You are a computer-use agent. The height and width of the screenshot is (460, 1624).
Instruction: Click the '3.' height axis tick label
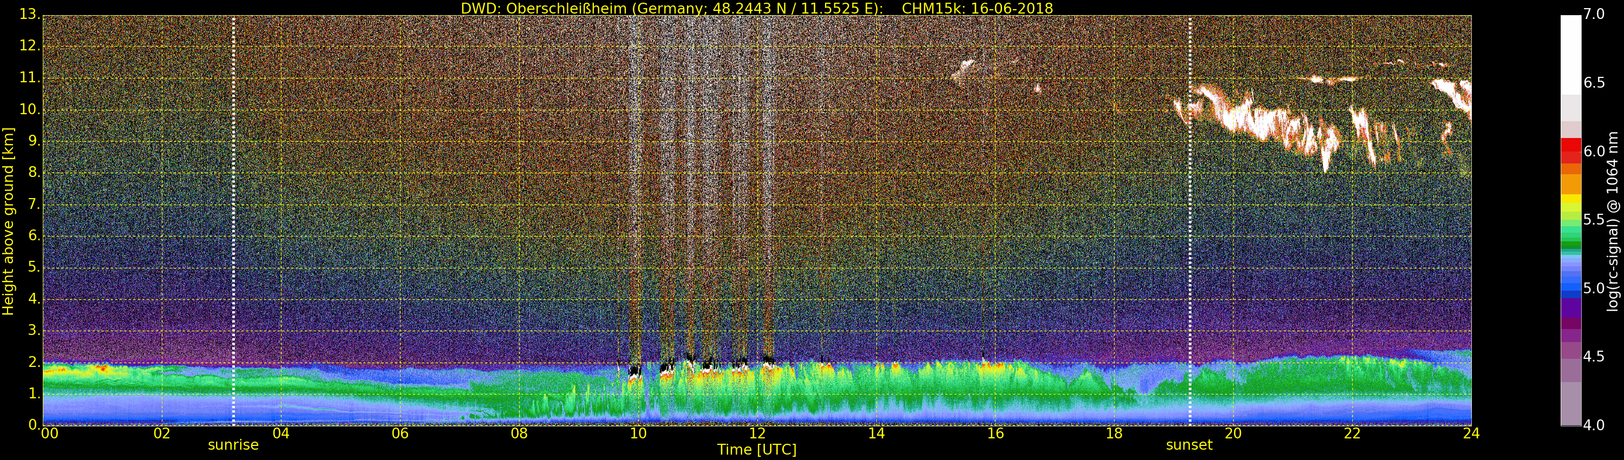[x=34, y=330]
